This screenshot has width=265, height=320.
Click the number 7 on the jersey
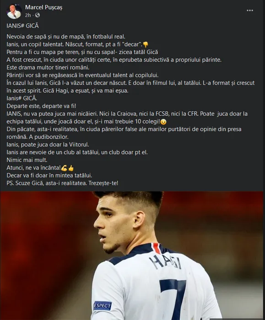pos(173,299)
